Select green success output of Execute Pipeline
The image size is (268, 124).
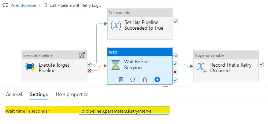90,64
